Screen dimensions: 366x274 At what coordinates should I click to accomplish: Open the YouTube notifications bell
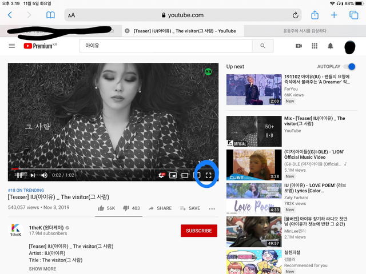pos(330,46)
